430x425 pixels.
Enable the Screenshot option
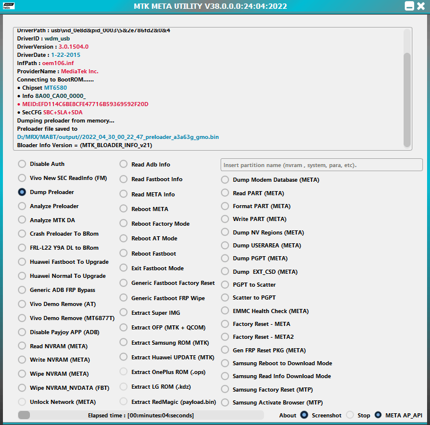pos(304,415)
